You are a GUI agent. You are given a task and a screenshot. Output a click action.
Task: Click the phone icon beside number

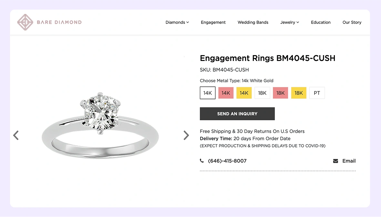(202, 161)
